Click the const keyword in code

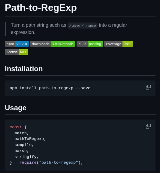pos(16,127)
